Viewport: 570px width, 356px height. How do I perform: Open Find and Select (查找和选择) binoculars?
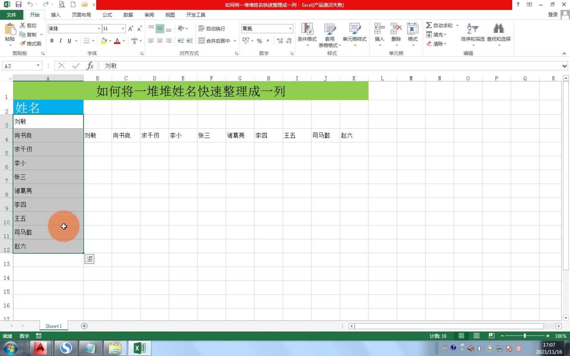(x=499, y=35)
